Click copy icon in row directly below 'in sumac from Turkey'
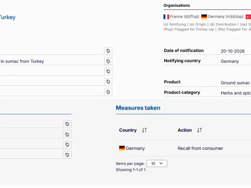Image resolution: width=251 pixels, height=188 pixels. click(108, 72)
